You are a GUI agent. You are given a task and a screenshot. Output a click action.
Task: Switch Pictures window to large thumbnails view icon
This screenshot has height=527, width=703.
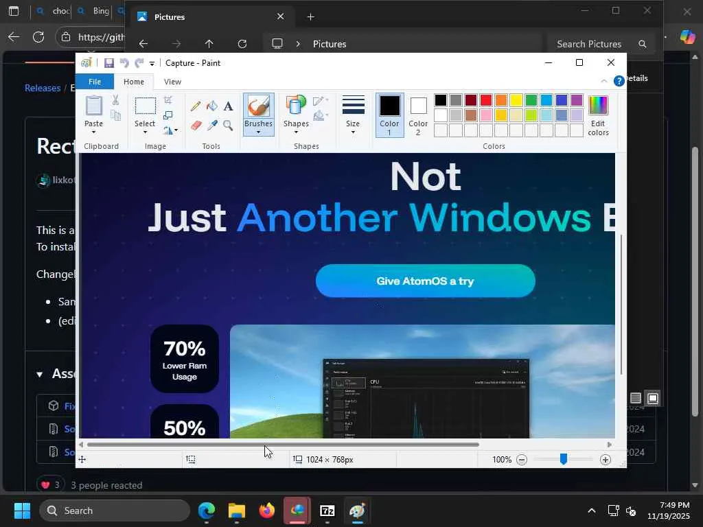[x=653, y=398]
